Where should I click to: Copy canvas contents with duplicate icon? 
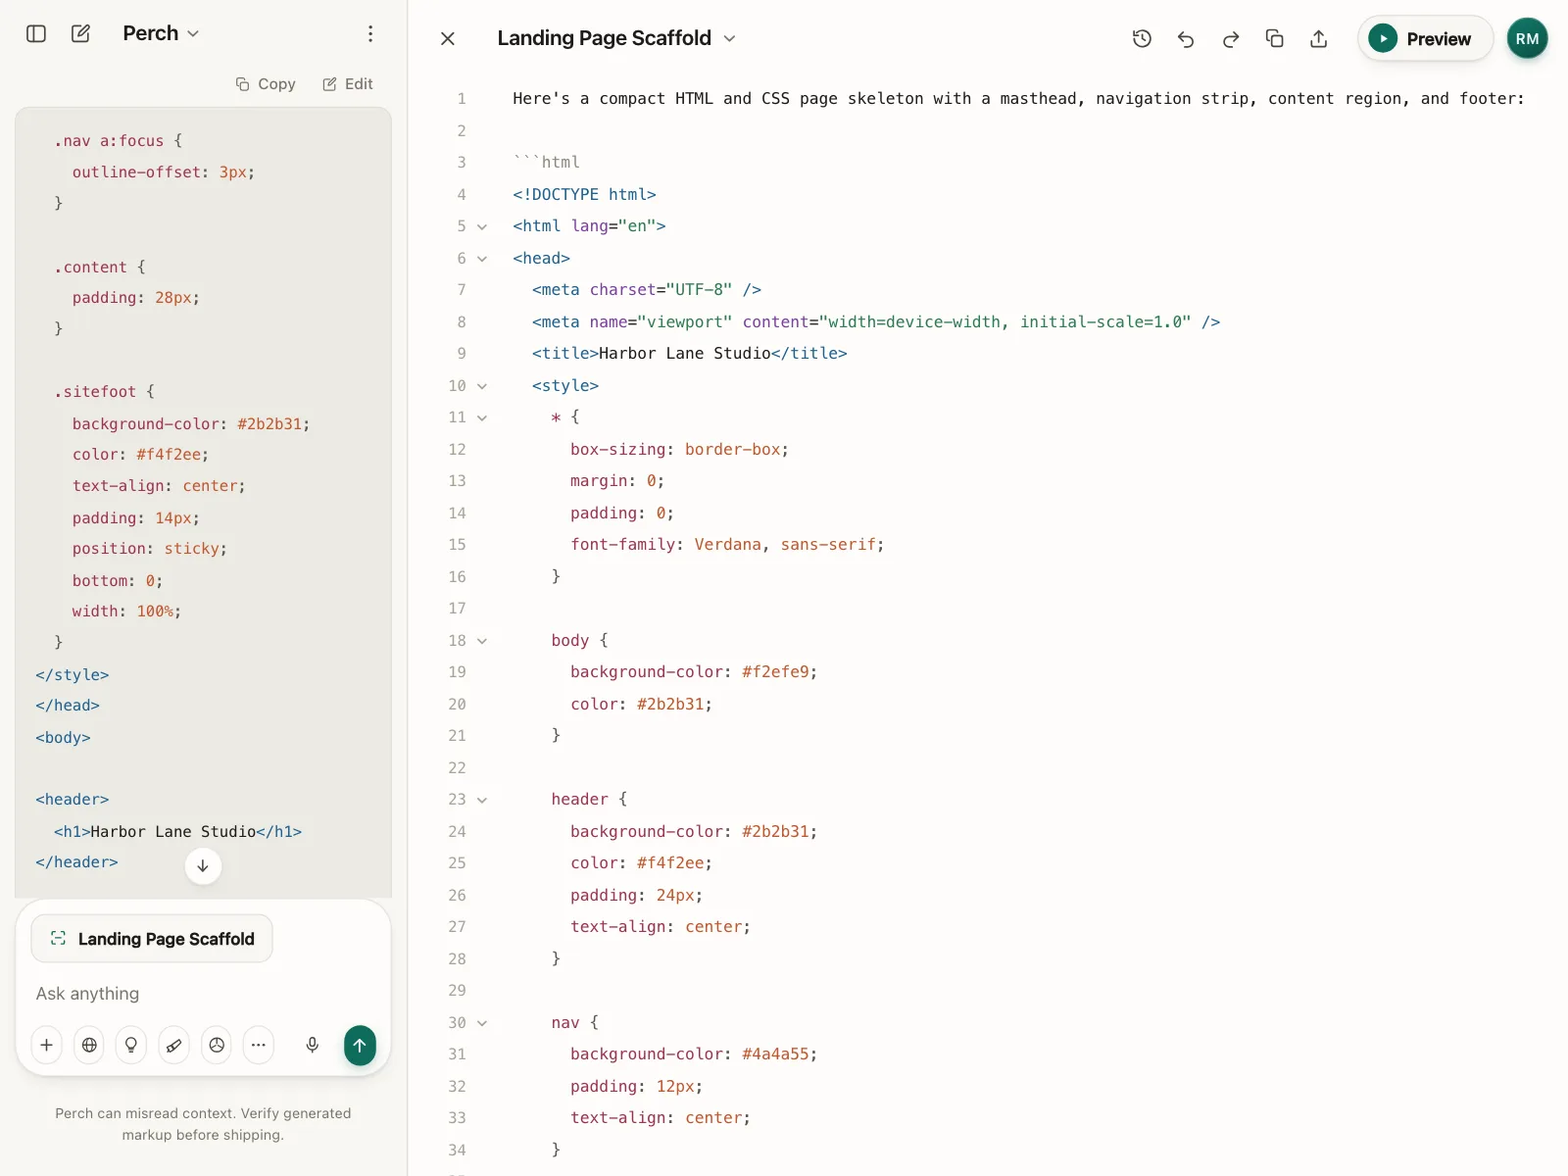pyautogui.click(x=1275, y=38)
